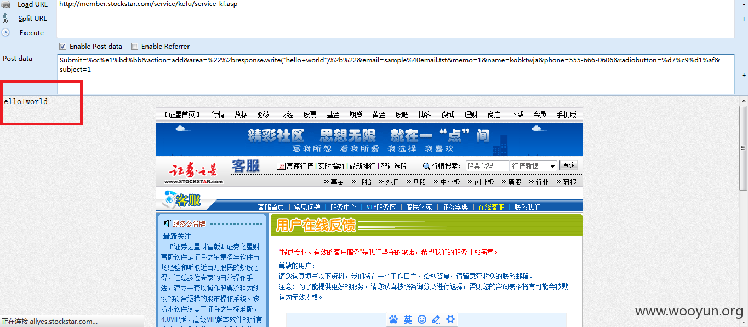
Task: Open the 外汇 sub-navigation link
Action: point(392,182)
